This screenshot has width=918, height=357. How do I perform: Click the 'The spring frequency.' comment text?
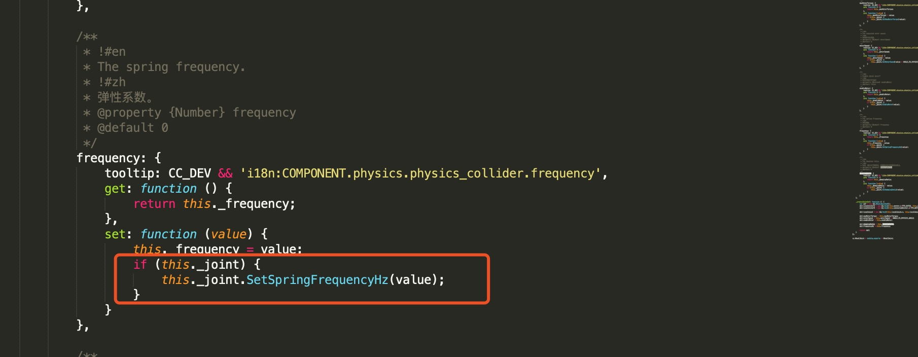click(x=171, y=67)
